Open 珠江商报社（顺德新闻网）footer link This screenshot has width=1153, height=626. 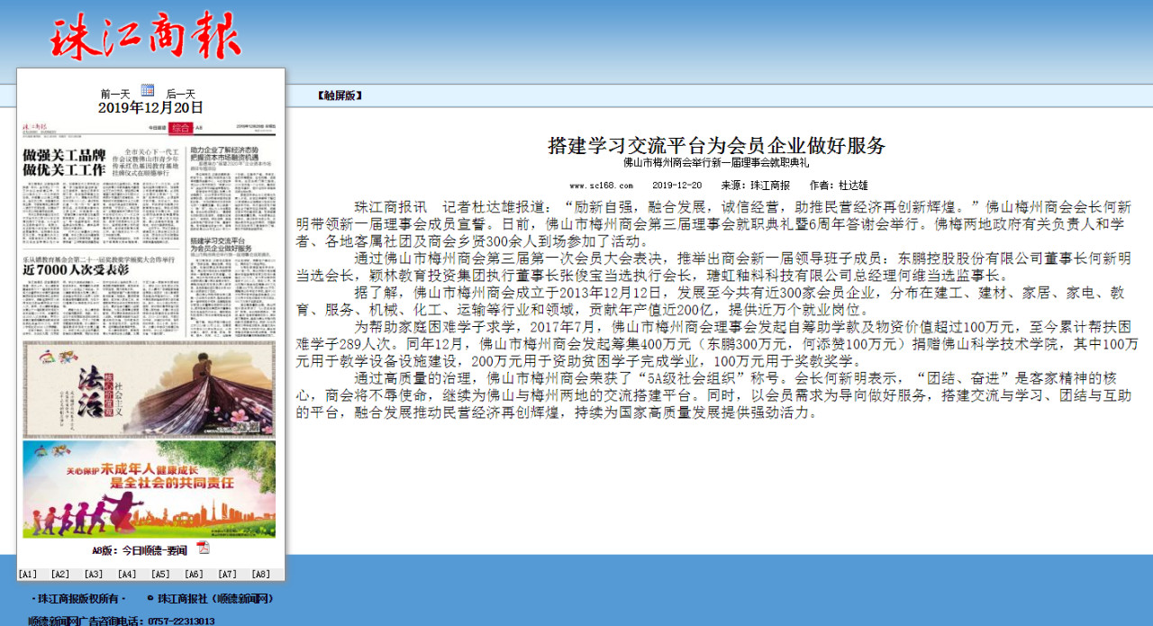tap(214, 599)
